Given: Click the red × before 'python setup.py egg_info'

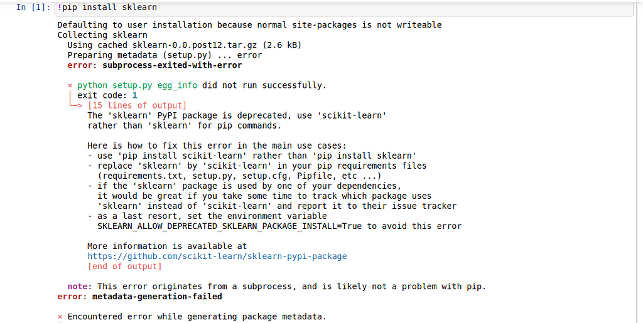Looking at the screenshot, I should click(70, 85).
